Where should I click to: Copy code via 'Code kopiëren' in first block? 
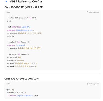93,12
